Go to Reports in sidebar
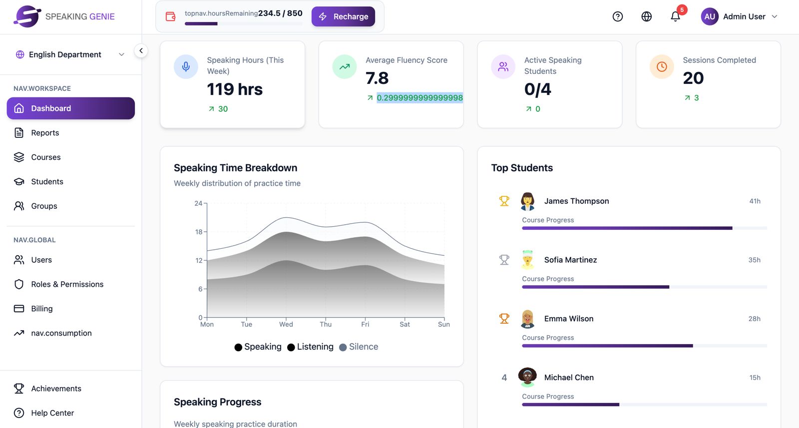 coord(45,133)
